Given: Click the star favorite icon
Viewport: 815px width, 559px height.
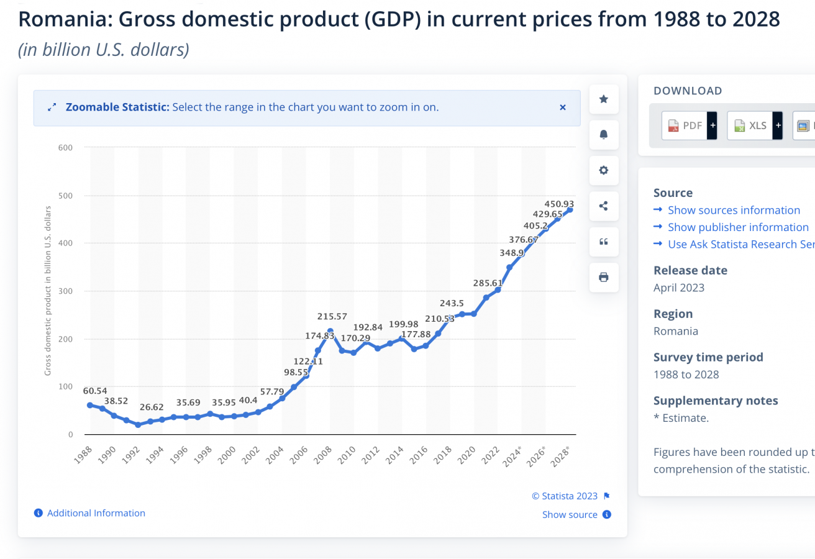Looking at the screenshot, I should (603, 99).
